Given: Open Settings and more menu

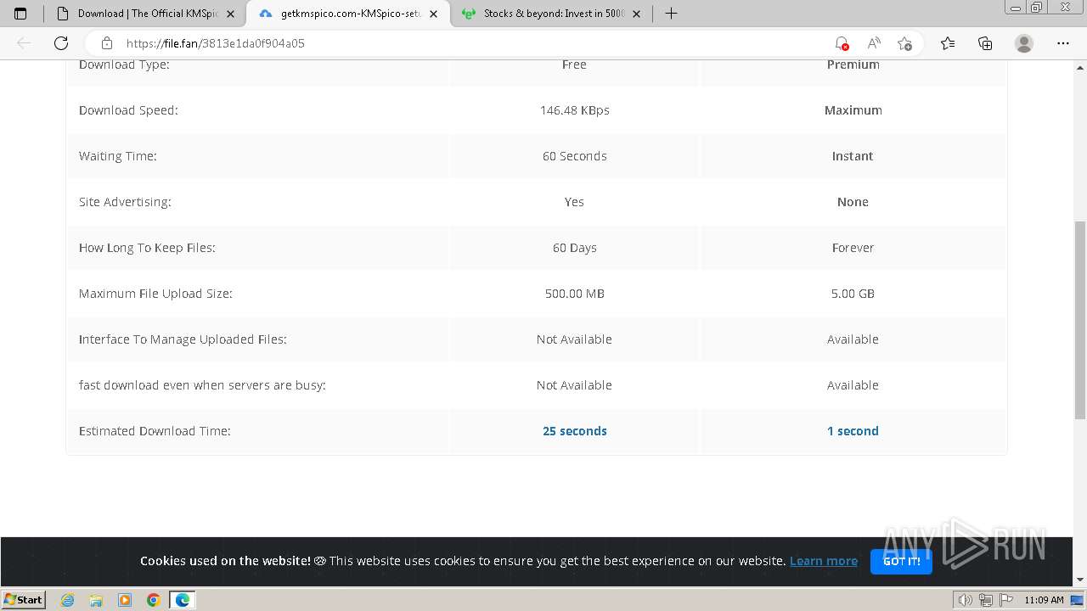Looking at the screenshot, I should pos(1062,43).
